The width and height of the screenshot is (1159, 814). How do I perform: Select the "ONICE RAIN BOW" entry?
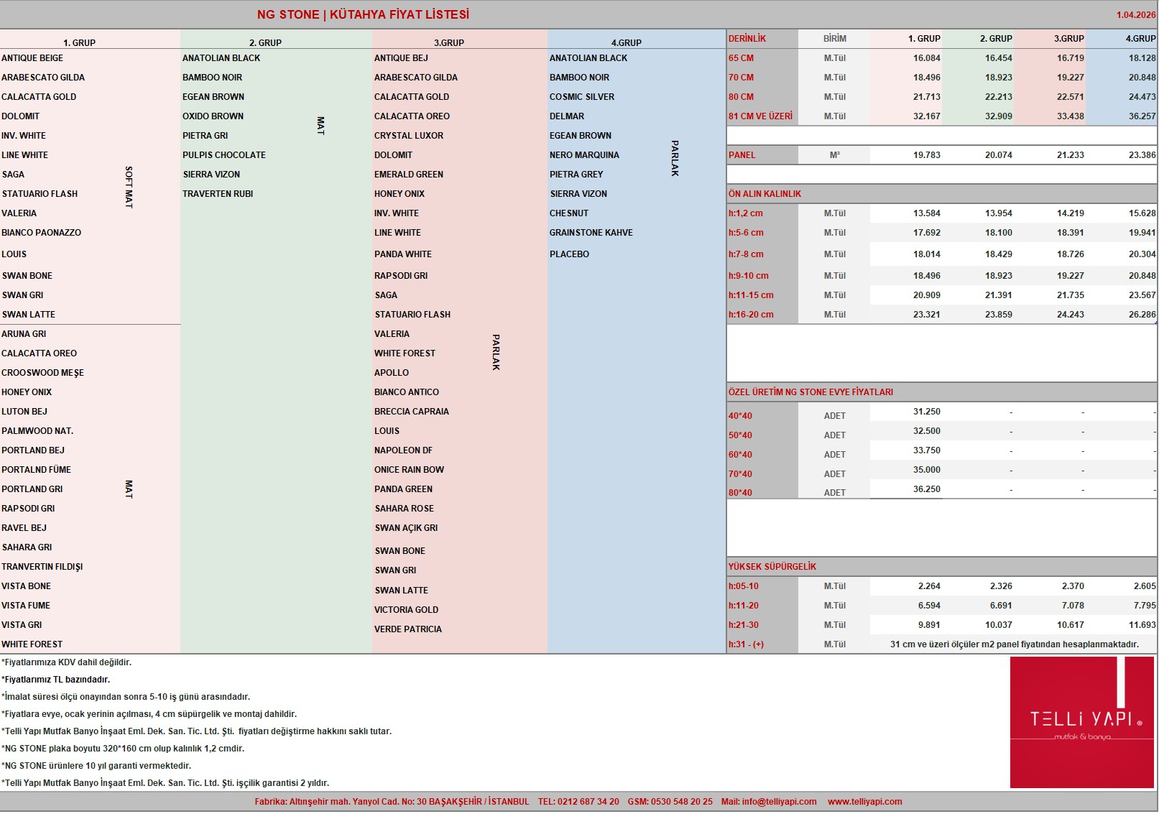(409, 470)
